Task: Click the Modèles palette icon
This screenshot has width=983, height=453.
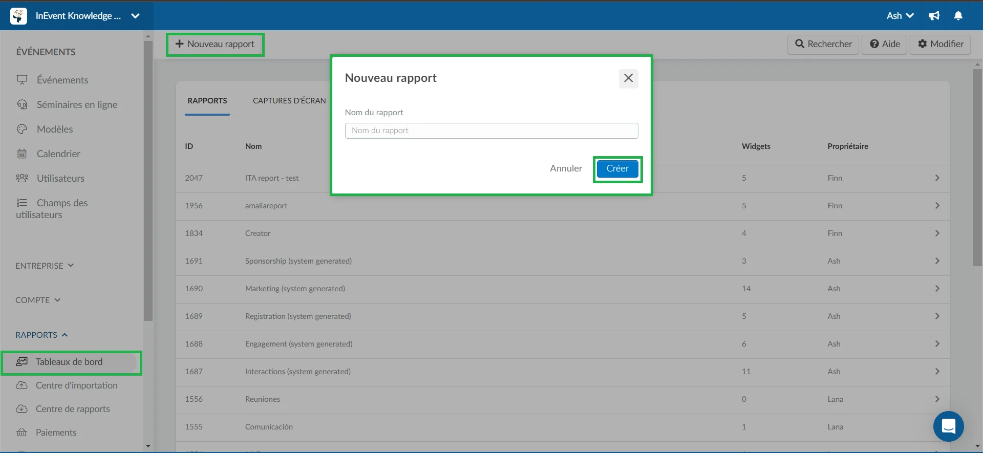Action: pos(22,129)
